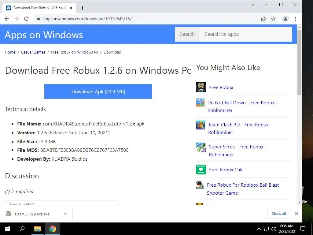Click the Version 1.2.6 release date text
Viewport: 313px width, 235px height.
[73, 133]
